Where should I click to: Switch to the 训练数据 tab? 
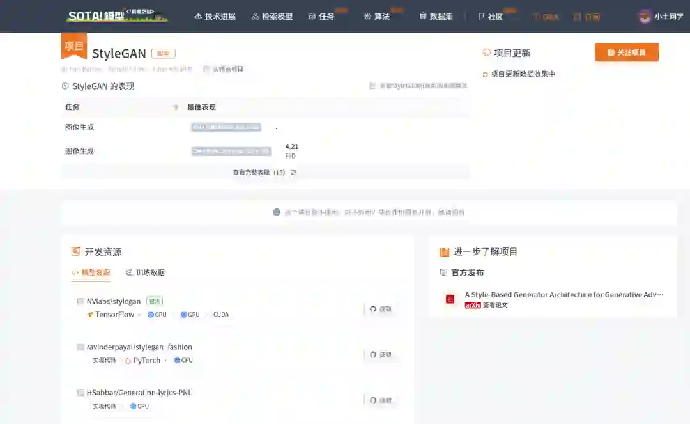point(145,272)
